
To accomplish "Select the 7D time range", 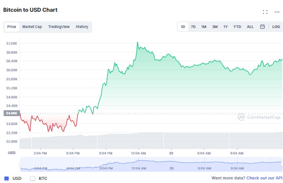I will point(193,27).
